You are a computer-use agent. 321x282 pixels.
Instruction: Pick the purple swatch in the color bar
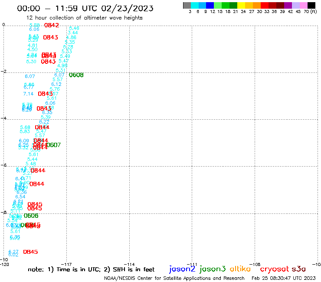pyautogui.click(x=288, y=5)
